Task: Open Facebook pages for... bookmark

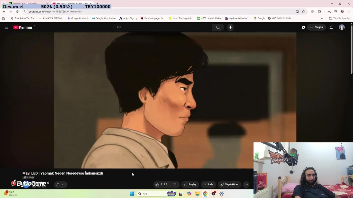Action: 153,18
